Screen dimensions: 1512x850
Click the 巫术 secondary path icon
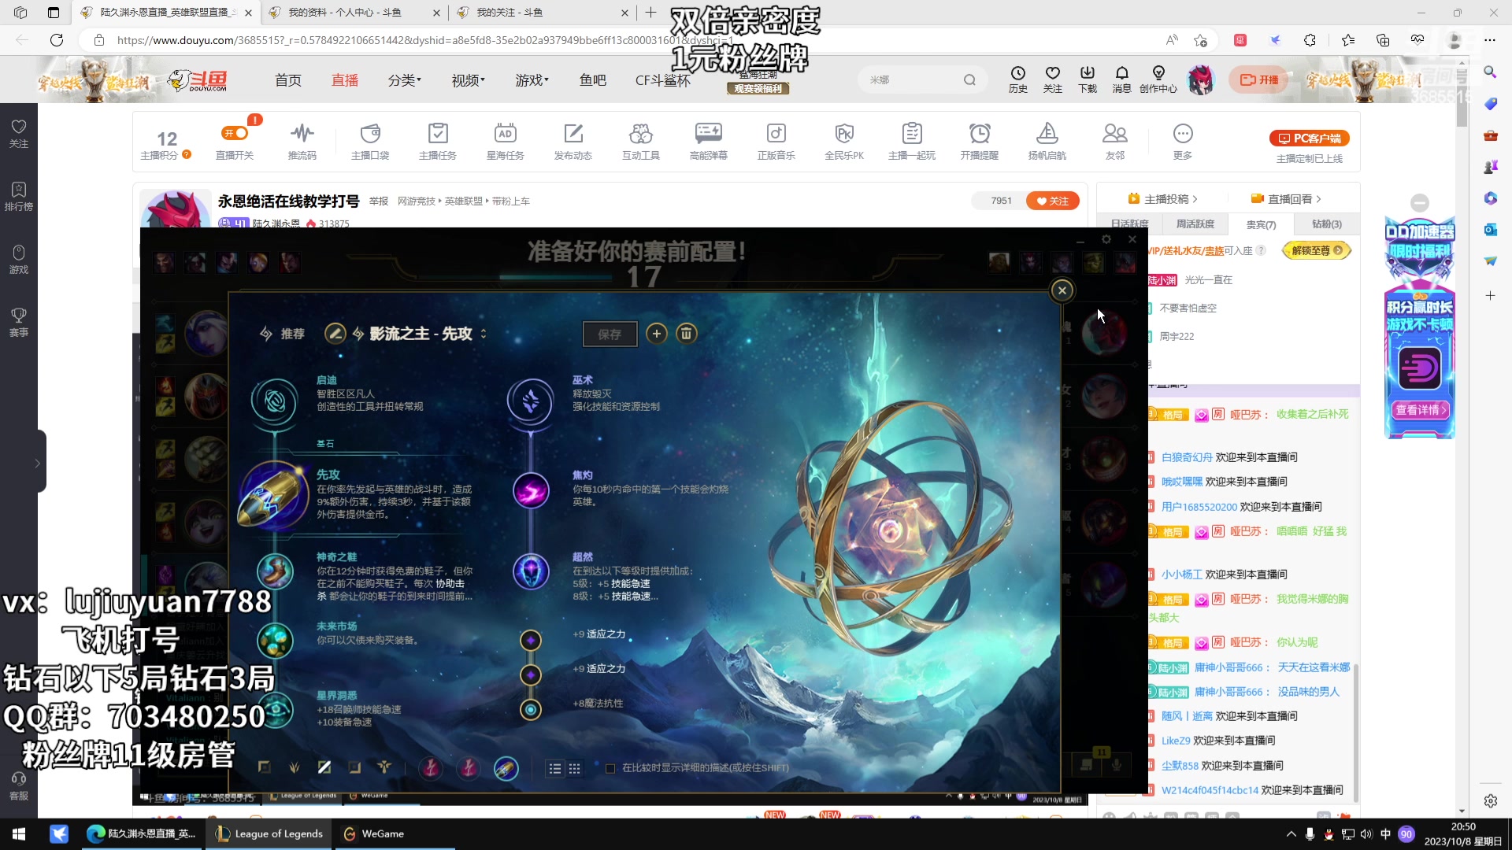(531, 401)
